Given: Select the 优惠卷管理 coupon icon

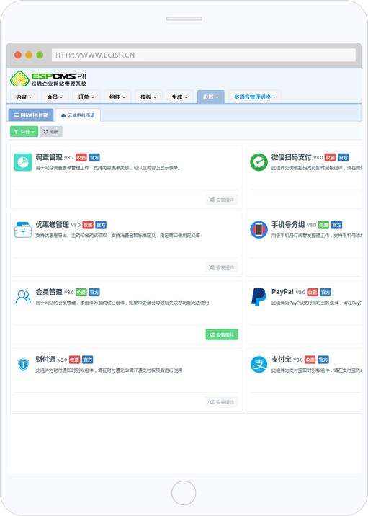Looking at the screenshot, I should (23, 230).
